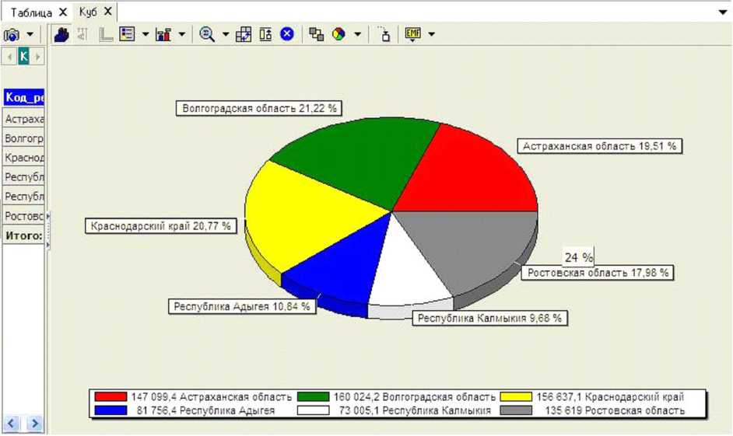Click legend entry 156 637,1 Краснодарский край

[x=610, y=397]
